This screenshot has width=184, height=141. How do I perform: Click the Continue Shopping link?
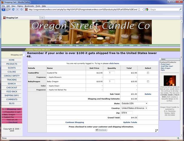pyautogui.click(x=75, y=122)
